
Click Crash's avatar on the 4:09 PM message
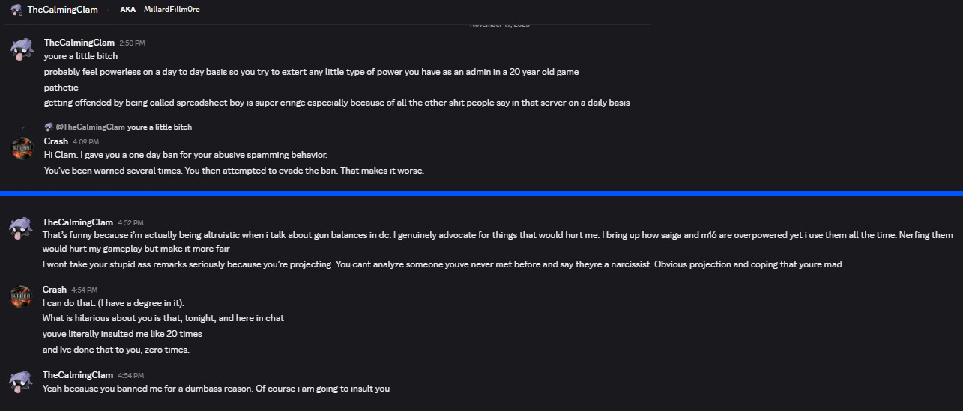click(22, 148)
